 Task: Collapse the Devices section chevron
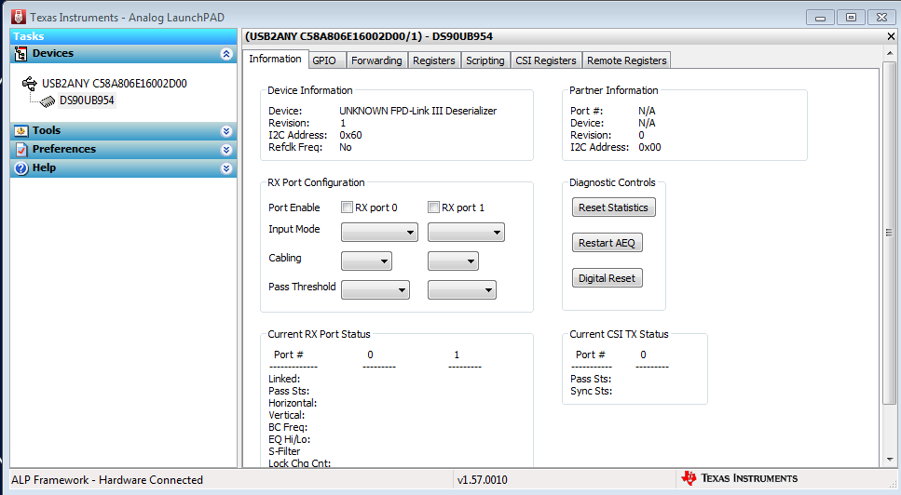point(226,54)
